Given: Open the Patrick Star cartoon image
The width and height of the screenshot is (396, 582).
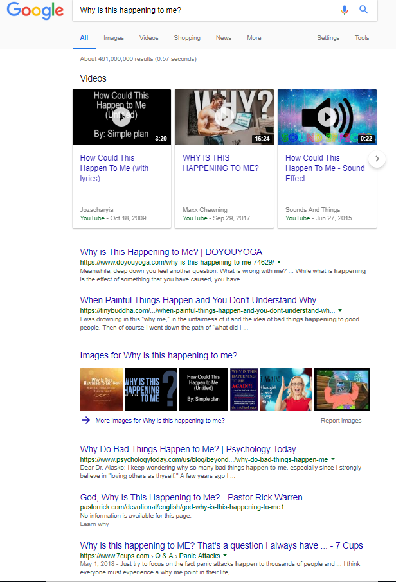Looking at the screenshot, I should [x=342, y=390].
